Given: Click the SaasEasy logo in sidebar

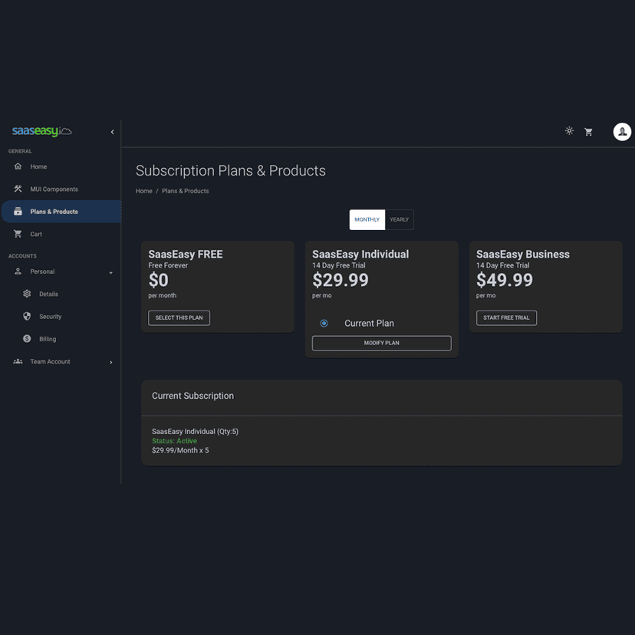Looking at the screenshot, I should [x=41, y=132].
